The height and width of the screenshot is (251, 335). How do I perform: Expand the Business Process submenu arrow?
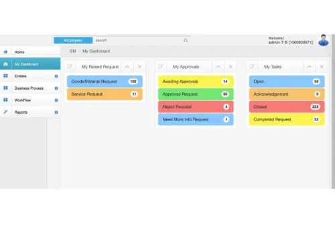coord(56,88)
